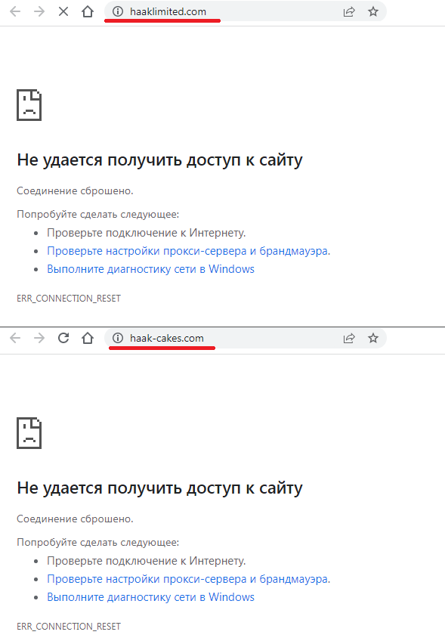View site info icon beside haak-cakes.com
Viewport: 445px width, 641px height.
118,338
